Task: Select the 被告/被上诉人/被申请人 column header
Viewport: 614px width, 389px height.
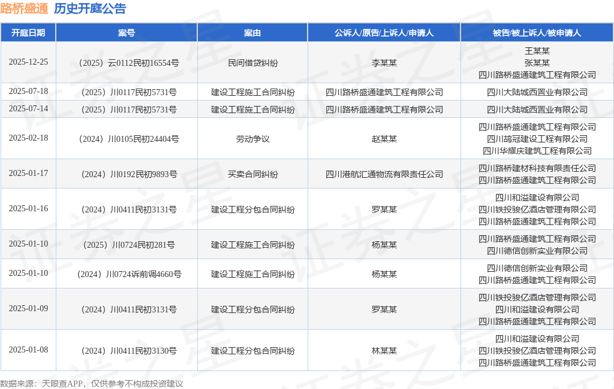Action: coord(537,33)
